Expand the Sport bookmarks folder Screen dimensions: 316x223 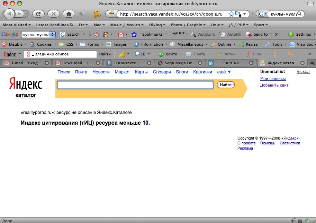pos(261,25)
